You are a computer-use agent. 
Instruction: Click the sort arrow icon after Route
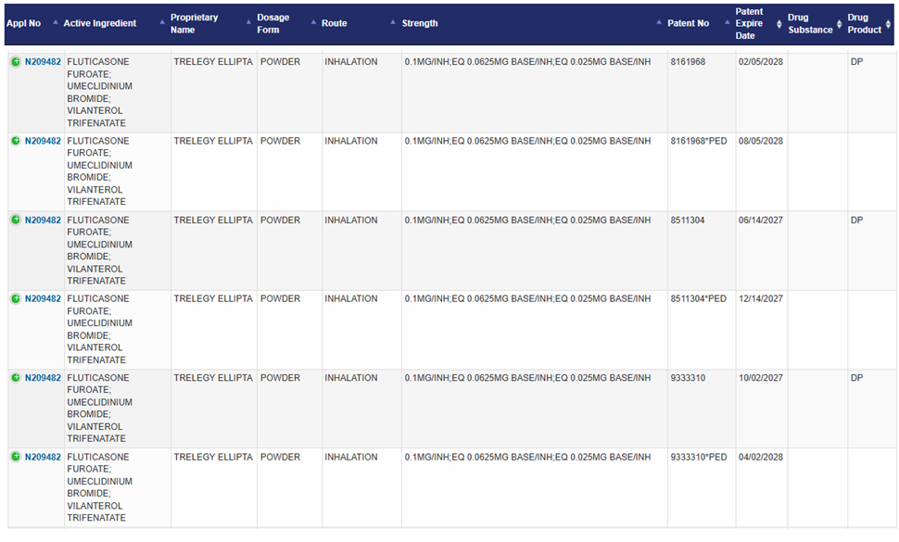(393, 22)
